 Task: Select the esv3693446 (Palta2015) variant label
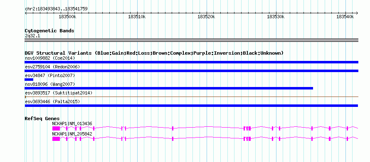(52, 102)
